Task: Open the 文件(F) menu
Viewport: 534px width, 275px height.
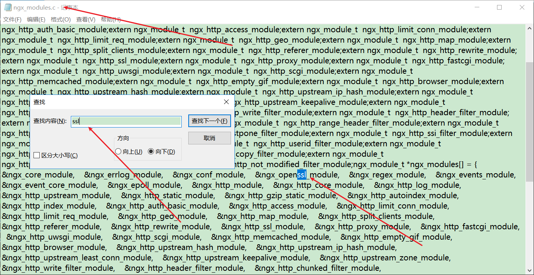Action: [12, 19]
